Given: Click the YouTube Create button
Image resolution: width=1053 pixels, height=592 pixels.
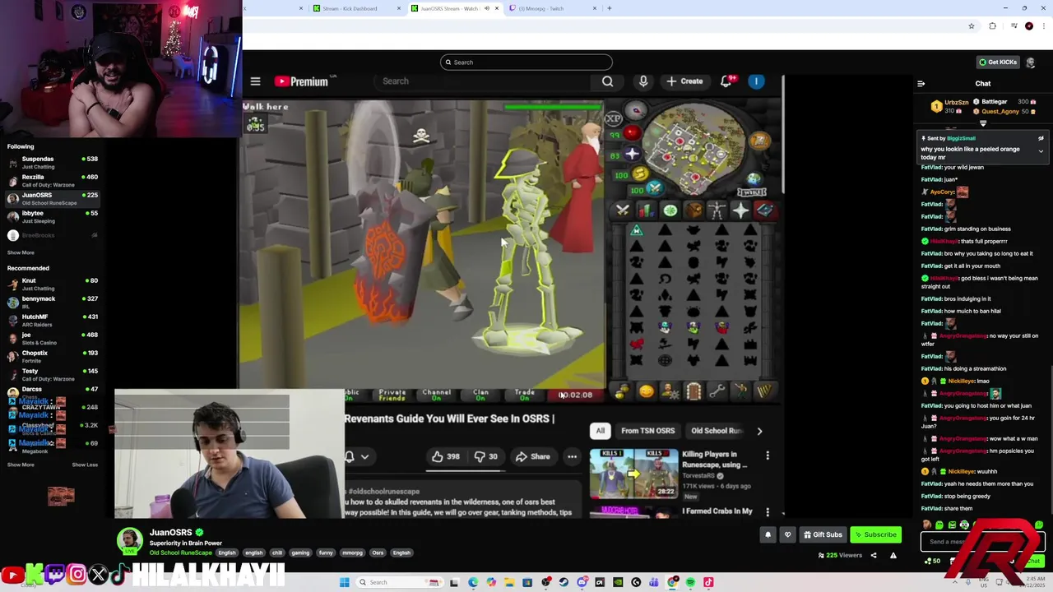Looking at the screenshot, I should (x=684, y=81).
